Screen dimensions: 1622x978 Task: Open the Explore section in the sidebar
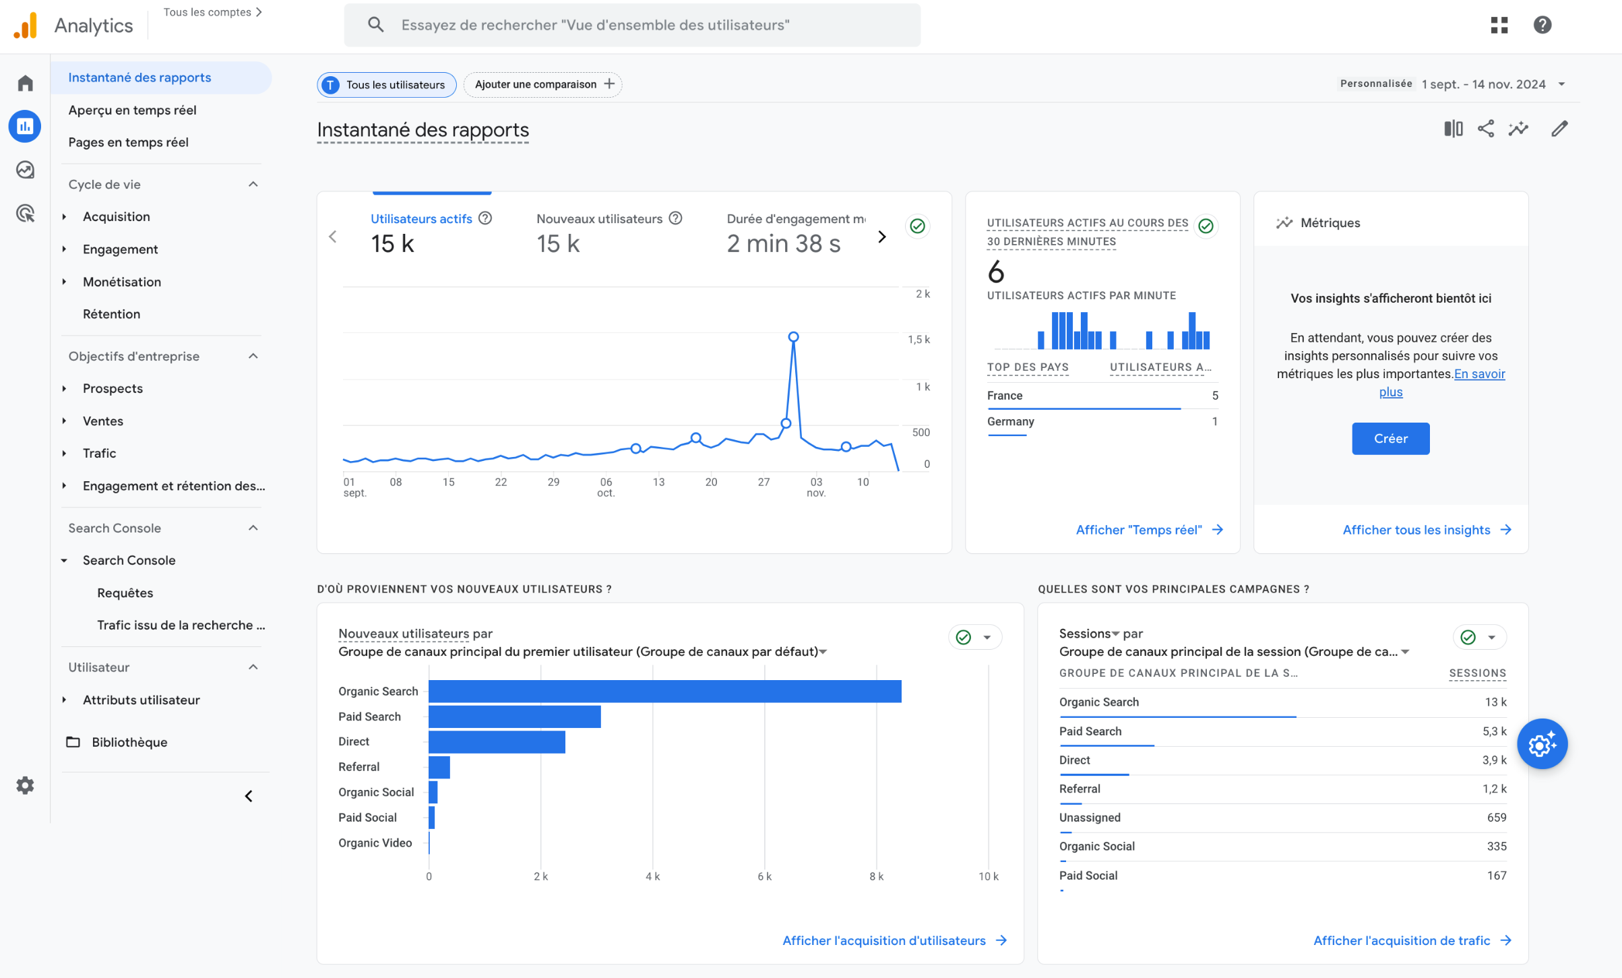pos(24,170)
